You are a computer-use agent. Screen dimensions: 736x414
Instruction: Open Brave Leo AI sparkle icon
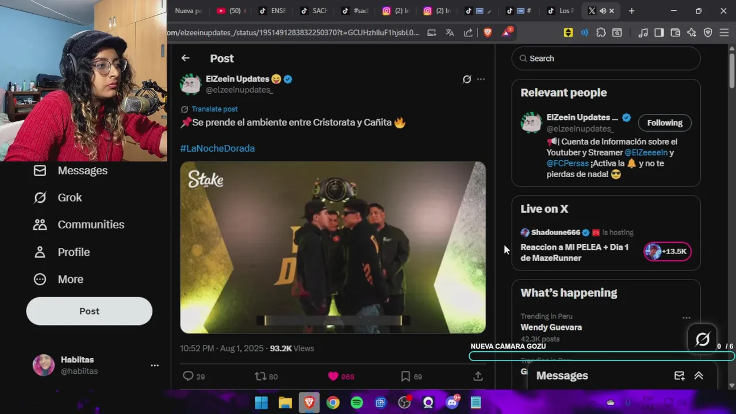[692, 33]
